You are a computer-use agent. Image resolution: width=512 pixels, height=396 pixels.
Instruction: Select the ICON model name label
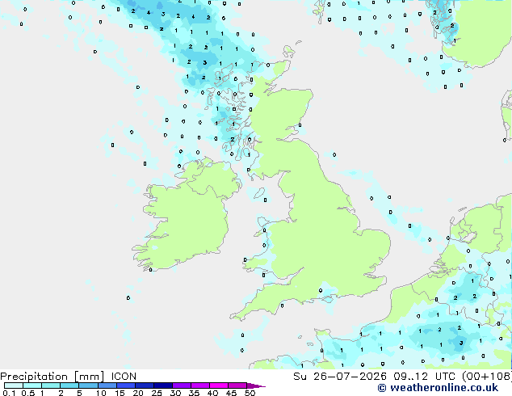124,377
